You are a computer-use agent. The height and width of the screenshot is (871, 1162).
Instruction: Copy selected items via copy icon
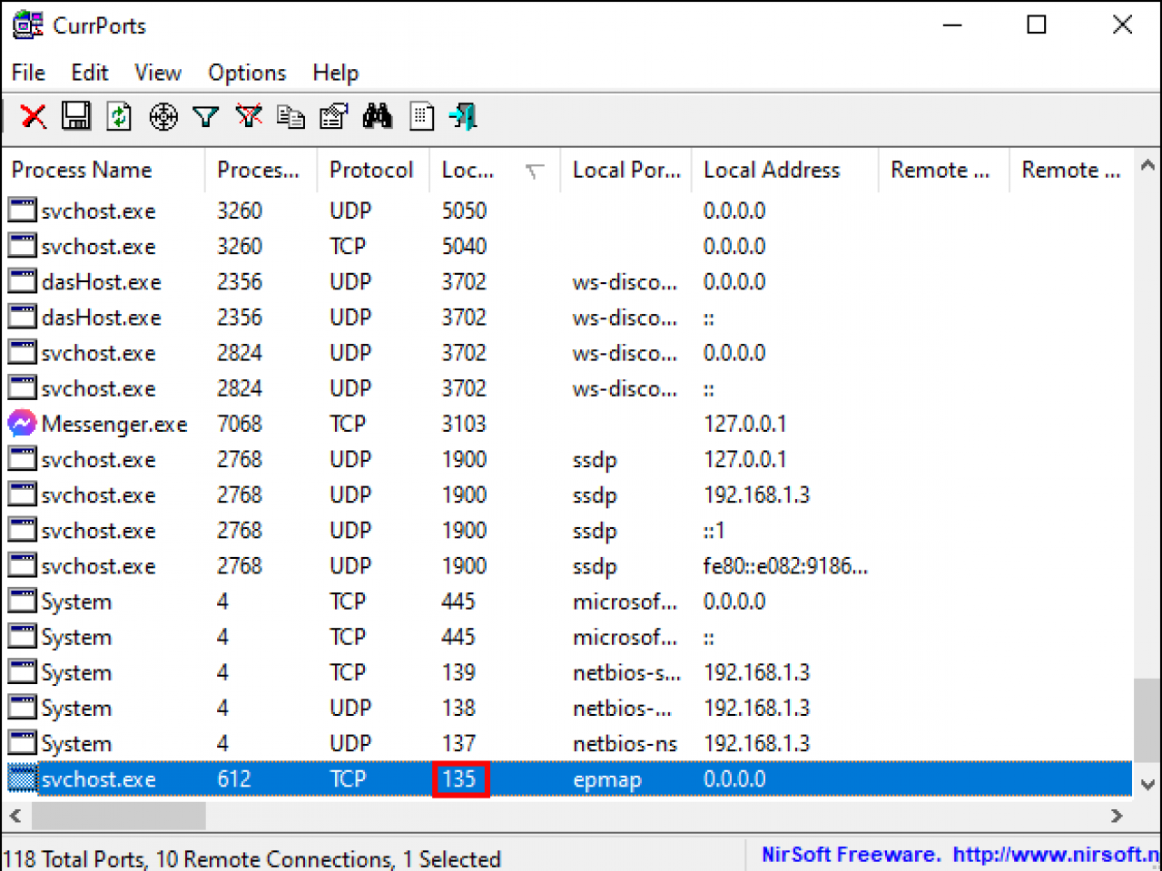(x=290, y=116)
